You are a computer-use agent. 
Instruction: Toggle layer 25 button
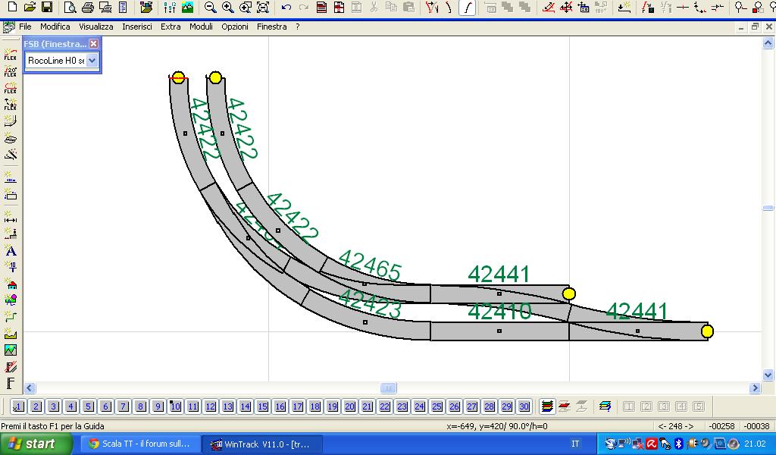coord(436,406)
